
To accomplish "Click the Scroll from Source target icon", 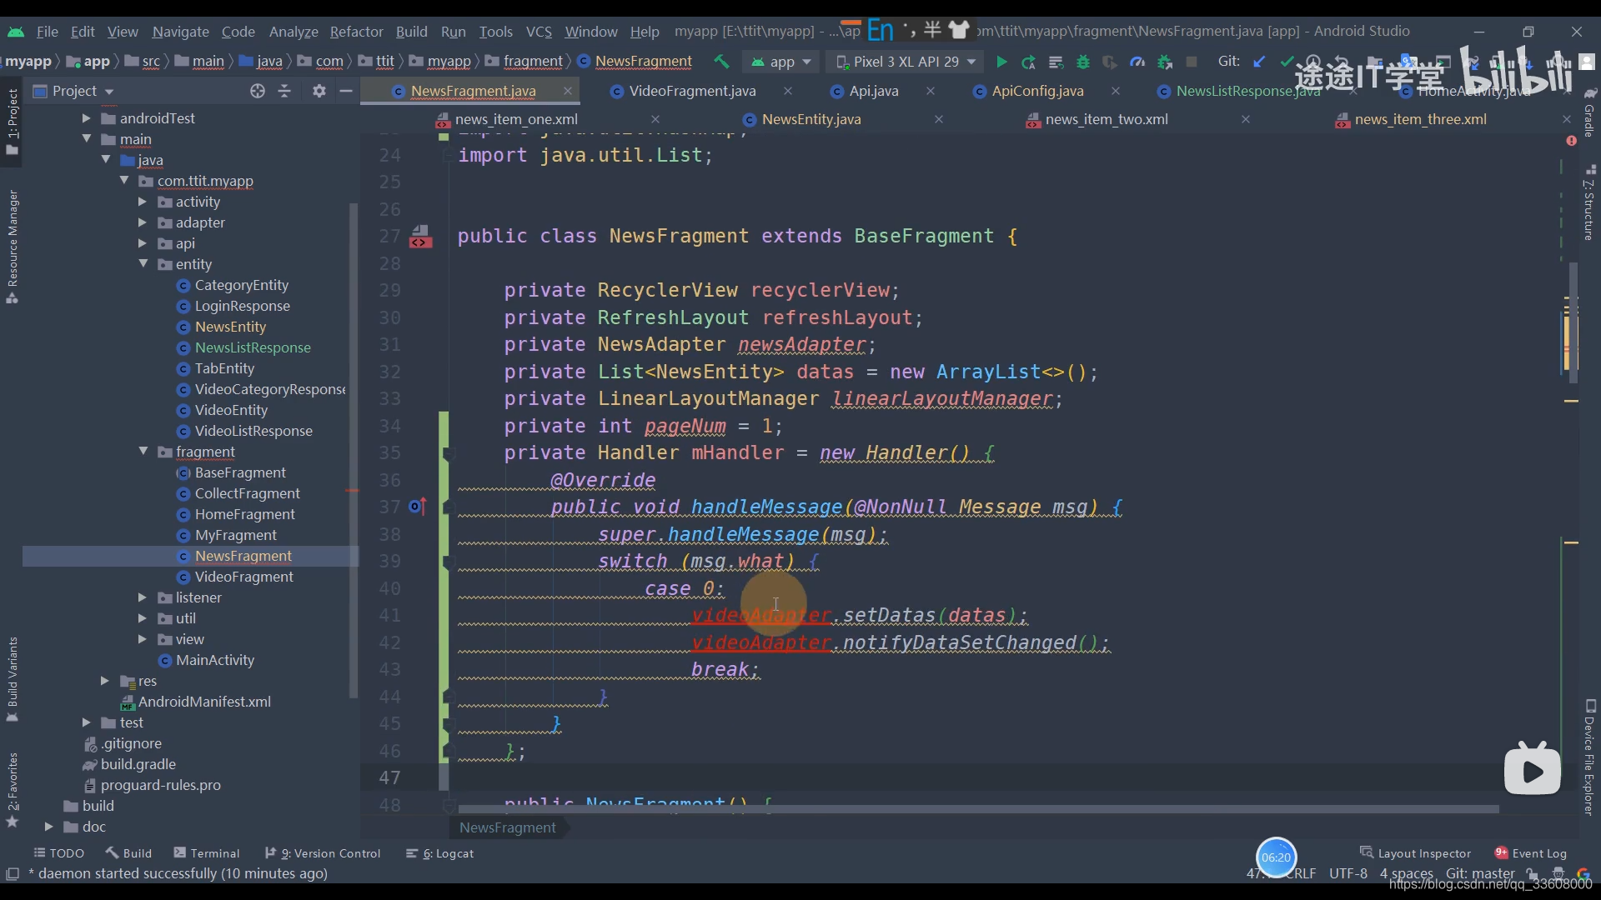I will [x=258, y=91].
